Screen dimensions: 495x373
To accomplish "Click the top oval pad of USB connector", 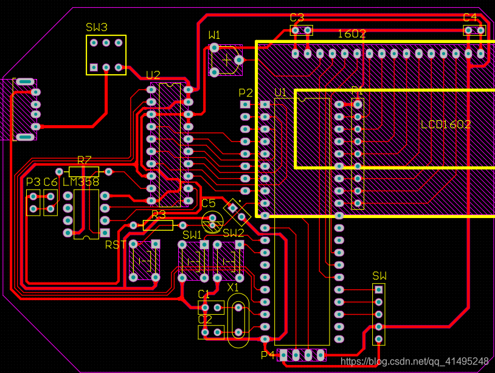I will click(x=25, y=82).
